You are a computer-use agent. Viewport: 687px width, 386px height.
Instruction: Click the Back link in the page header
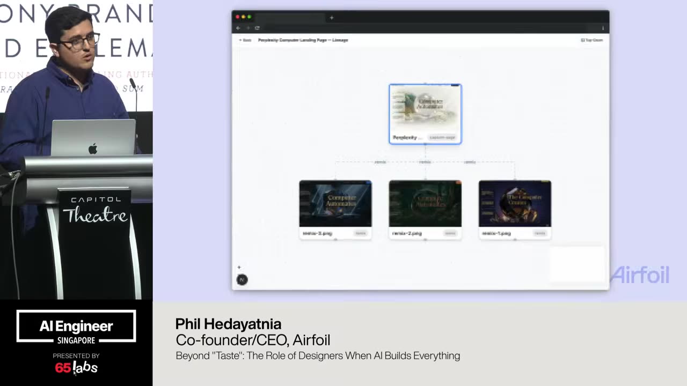pyautogui.click(x=245, y=40)
